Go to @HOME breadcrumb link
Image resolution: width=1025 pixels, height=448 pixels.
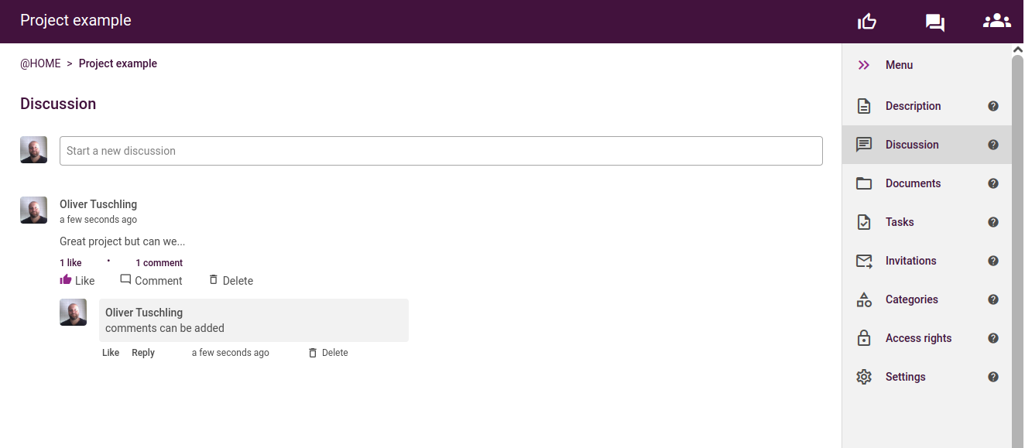[x=40, y=63]
